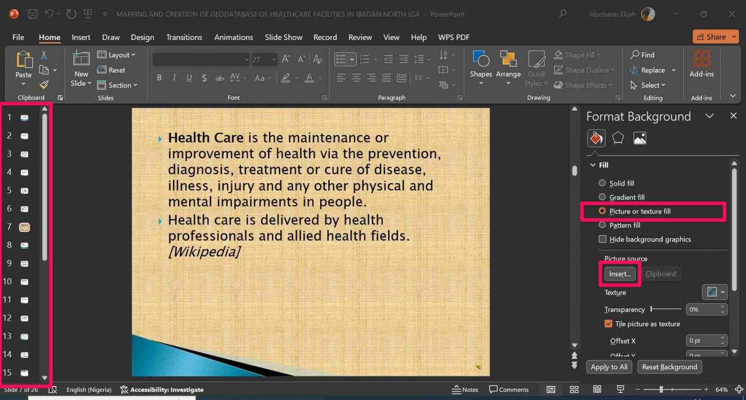
Task: Click the Format Painter brush icon
Action: coord(44,85)
